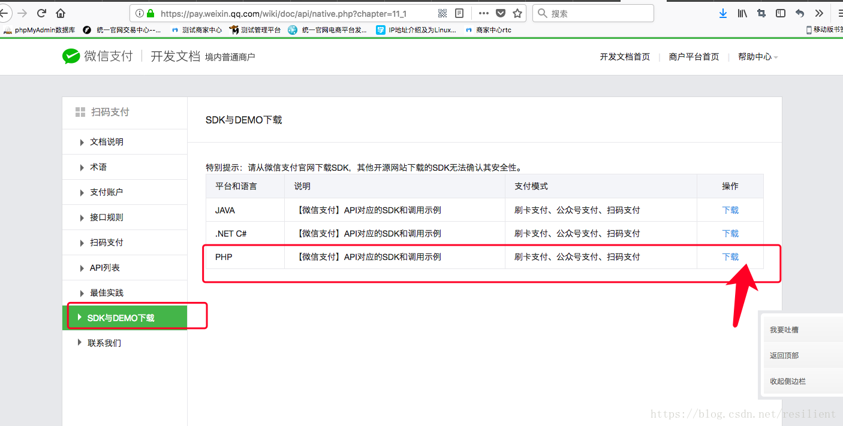The width and height of the screenshot is (843, 426).
Task: Click the search box in toolbar
Action: pos(593,13)
